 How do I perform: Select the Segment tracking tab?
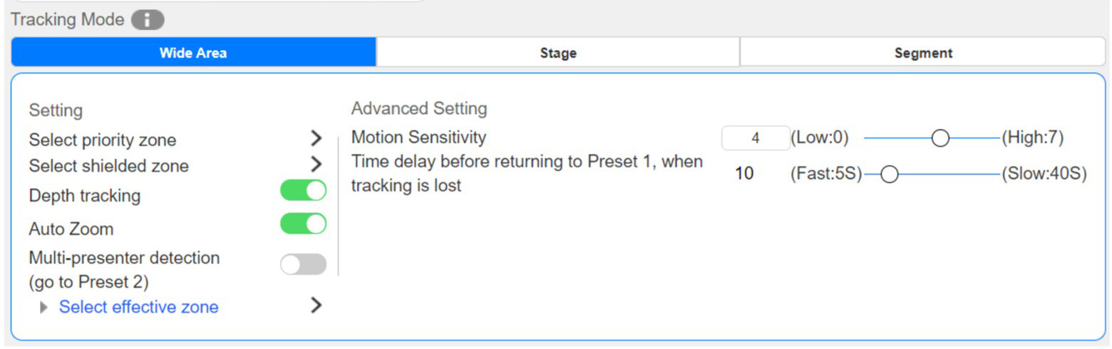pyautogui.click(x=923, y=53)
